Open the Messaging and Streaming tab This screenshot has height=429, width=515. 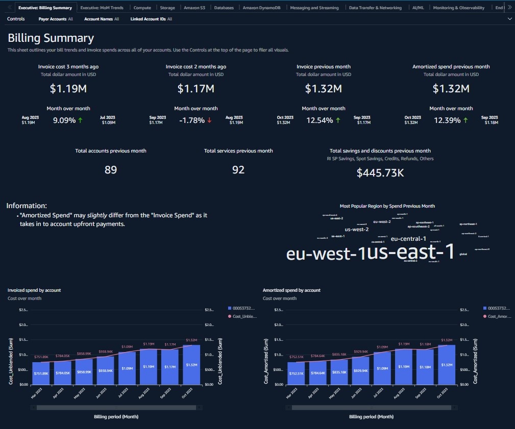[x=314, y=8]
